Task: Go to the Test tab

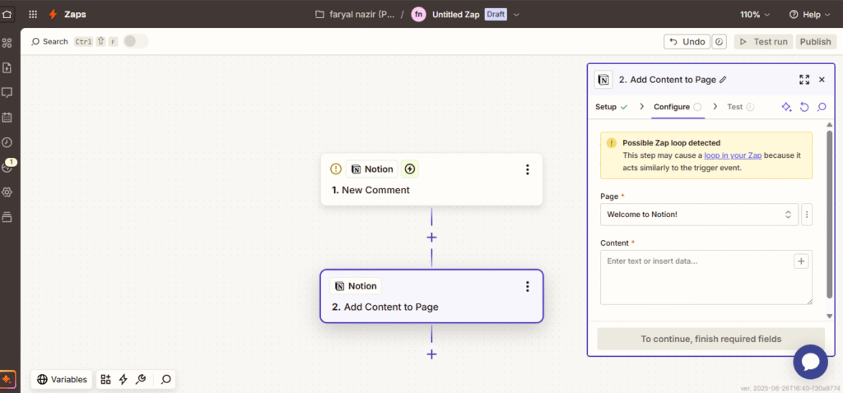Action: click(740, 107)
